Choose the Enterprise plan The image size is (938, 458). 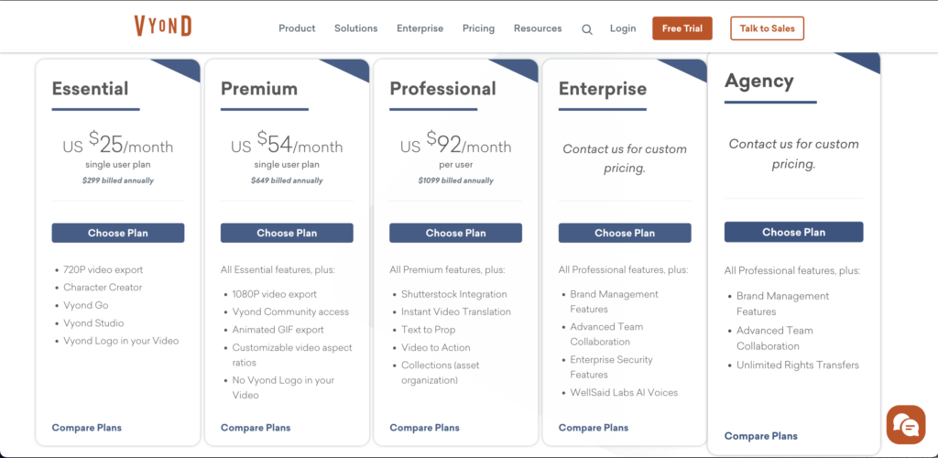[625, 233]
